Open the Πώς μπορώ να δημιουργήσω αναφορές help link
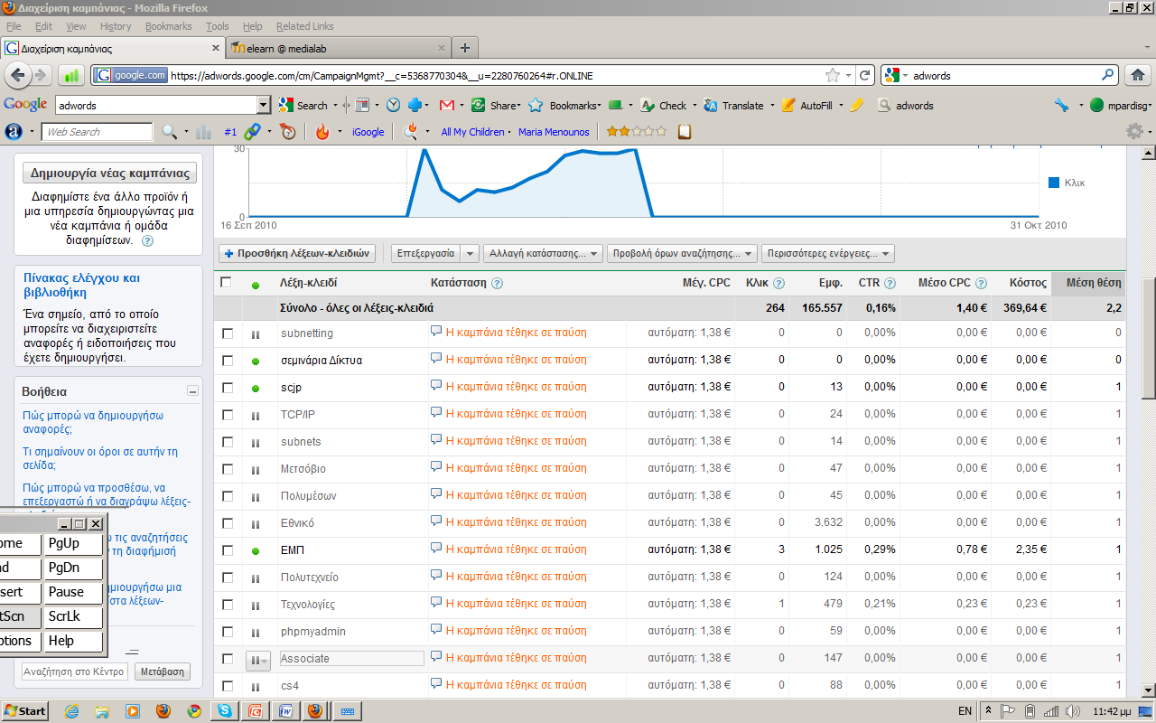The image size is (1156, 723). (92, 422)
